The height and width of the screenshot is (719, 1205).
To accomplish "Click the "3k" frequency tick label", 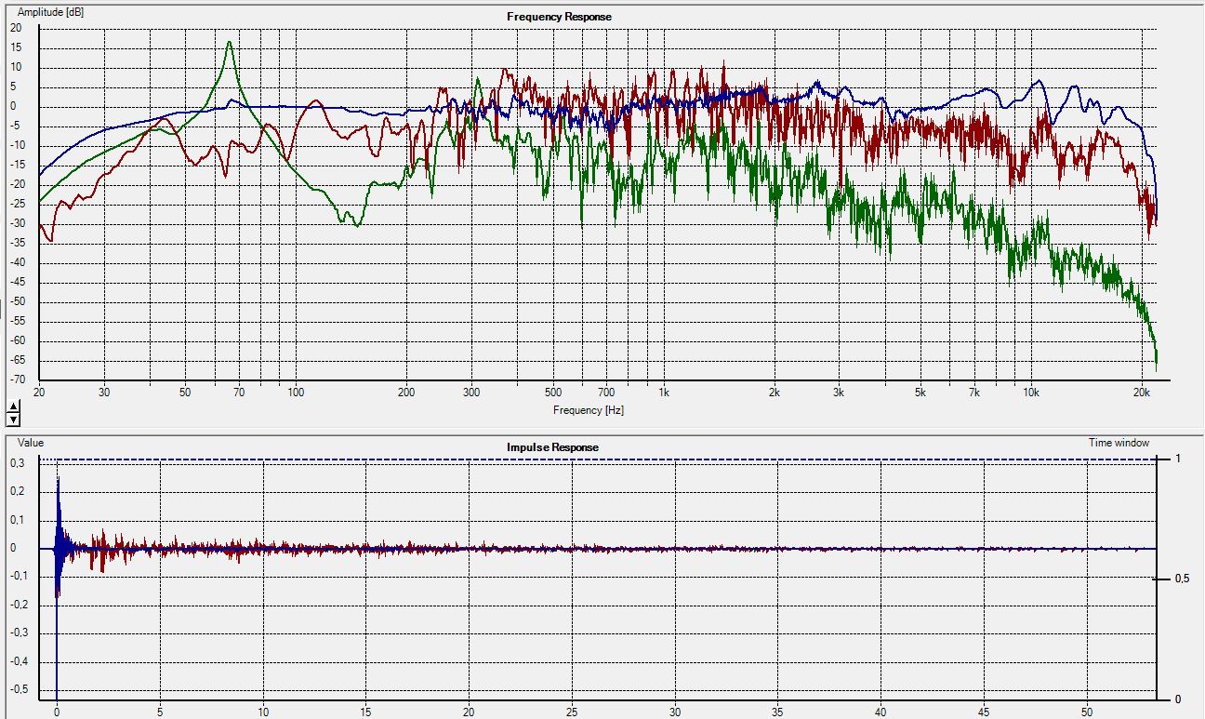I will click(x=838, y=393).
